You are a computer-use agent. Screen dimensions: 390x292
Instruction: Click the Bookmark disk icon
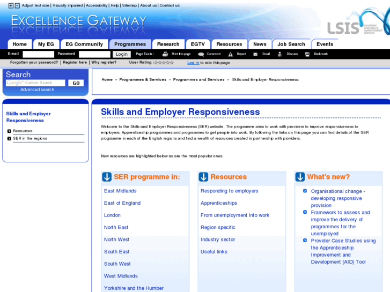307,54
